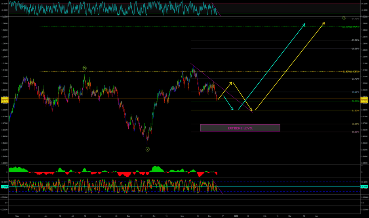Select the 21.40% retracement label
The image size is (369, 218).
click(x=356, y=79)
